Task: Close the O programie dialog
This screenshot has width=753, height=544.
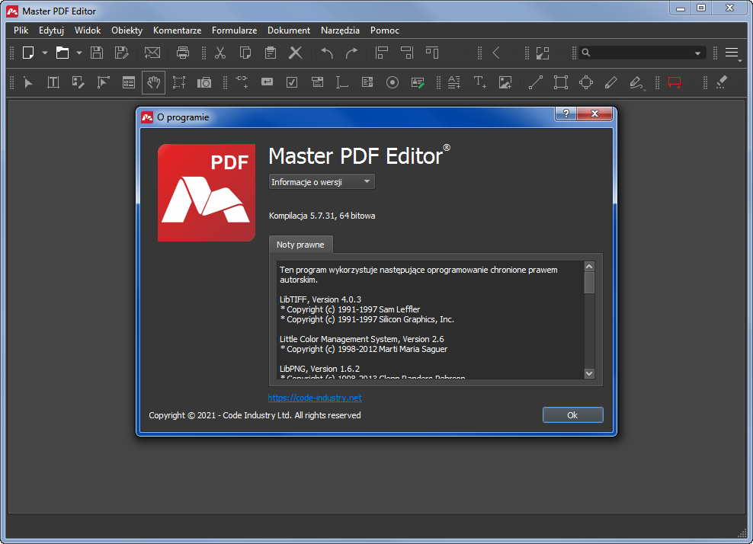Action: pos(594,114)
